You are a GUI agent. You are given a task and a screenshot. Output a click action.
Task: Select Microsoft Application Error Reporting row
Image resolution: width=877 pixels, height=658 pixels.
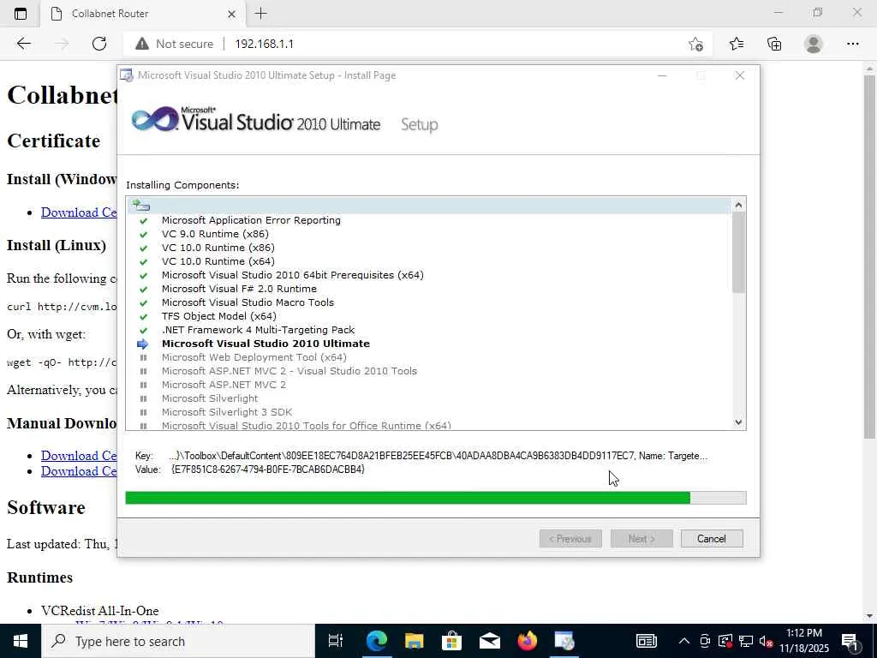coord(430,220)
